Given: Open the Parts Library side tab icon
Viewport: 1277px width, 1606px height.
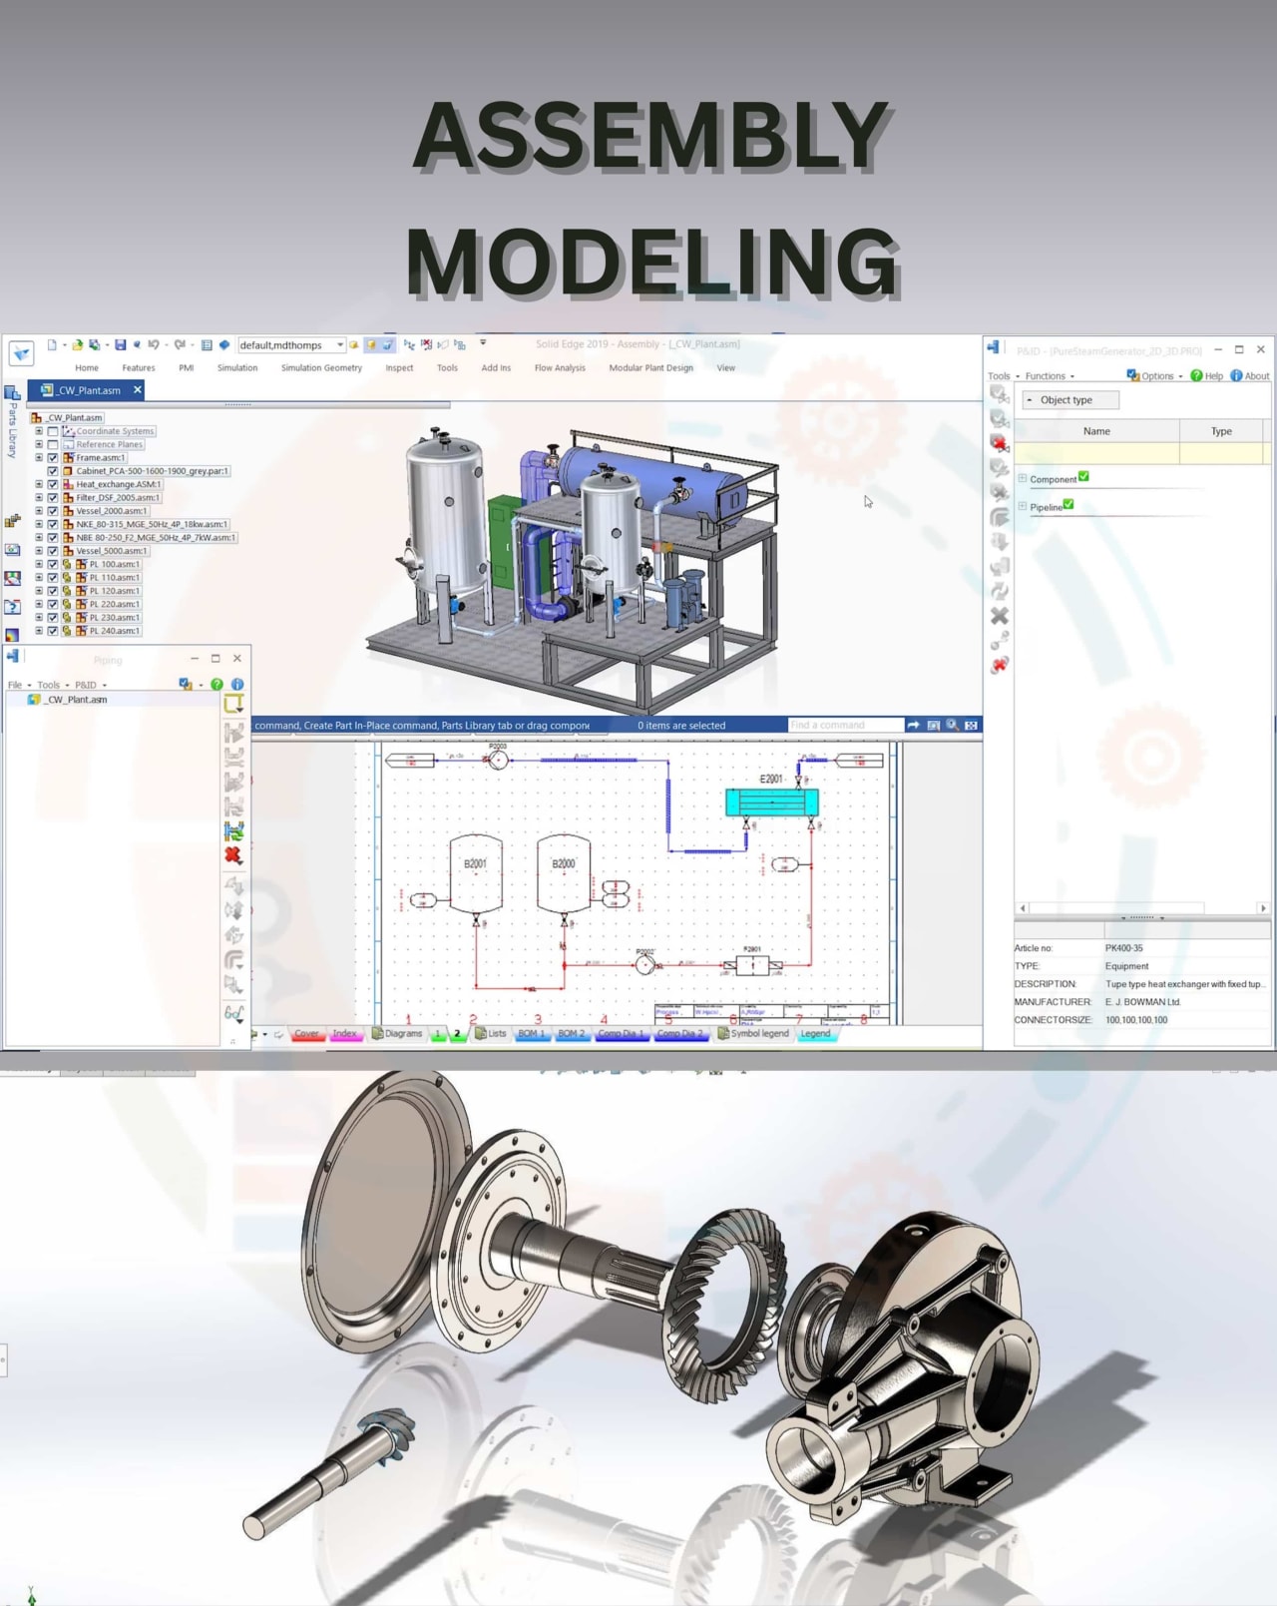Looking at the screenshot, I should point(12,392).
